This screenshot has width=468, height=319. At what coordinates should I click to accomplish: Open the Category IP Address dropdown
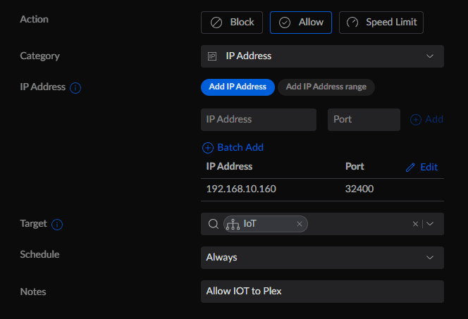click(322, 56)
